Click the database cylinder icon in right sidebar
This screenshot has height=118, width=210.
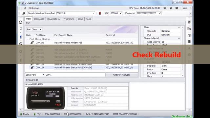[x=189, y=42]
